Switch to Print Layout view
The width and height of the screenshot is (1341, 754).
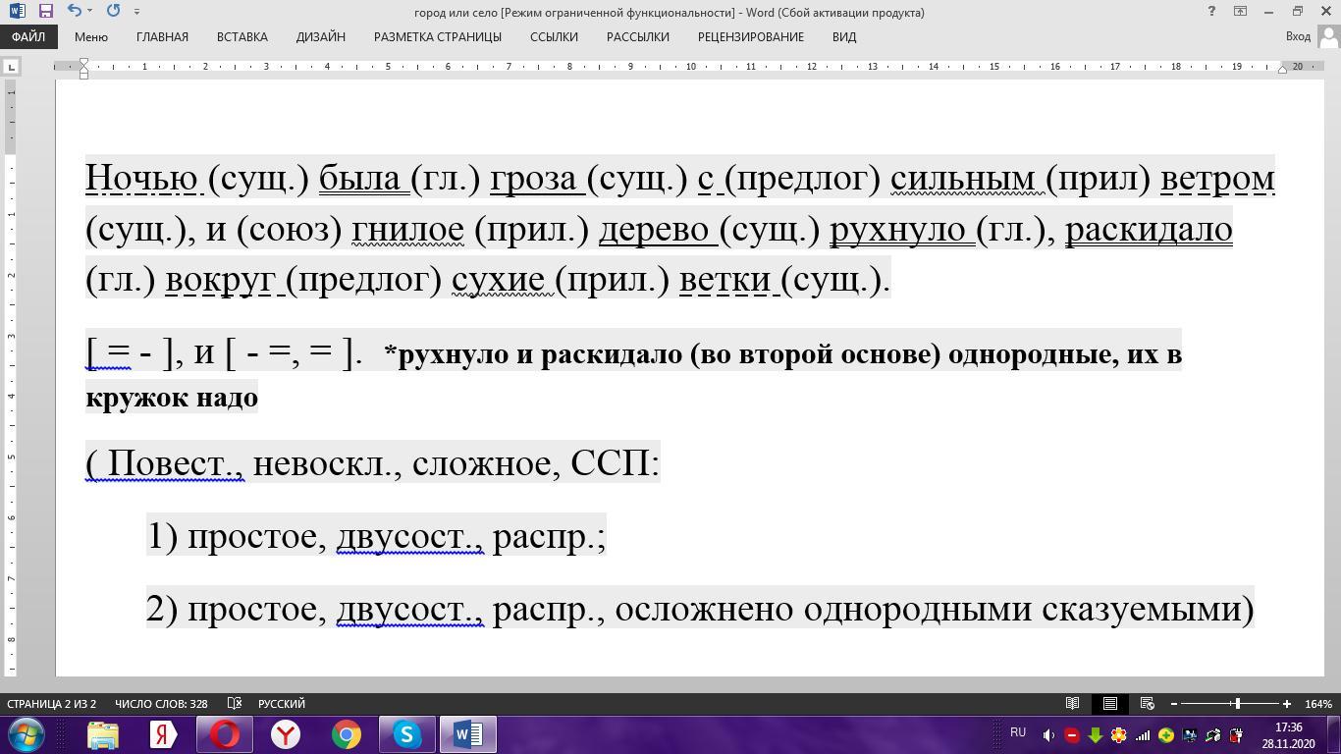click(1109, 704)
